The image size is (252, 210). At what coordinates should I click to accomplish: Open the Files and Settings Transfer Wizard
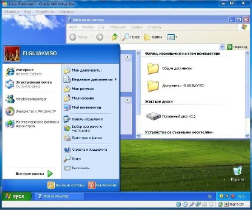tap(32, 124)
